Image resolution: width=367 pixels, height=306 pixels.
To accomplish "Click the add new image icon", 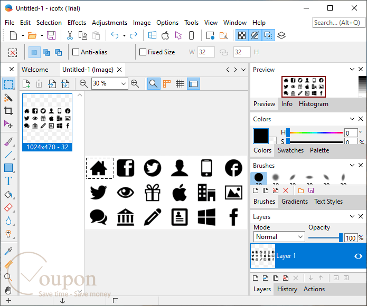I will (x=26, y=84).
